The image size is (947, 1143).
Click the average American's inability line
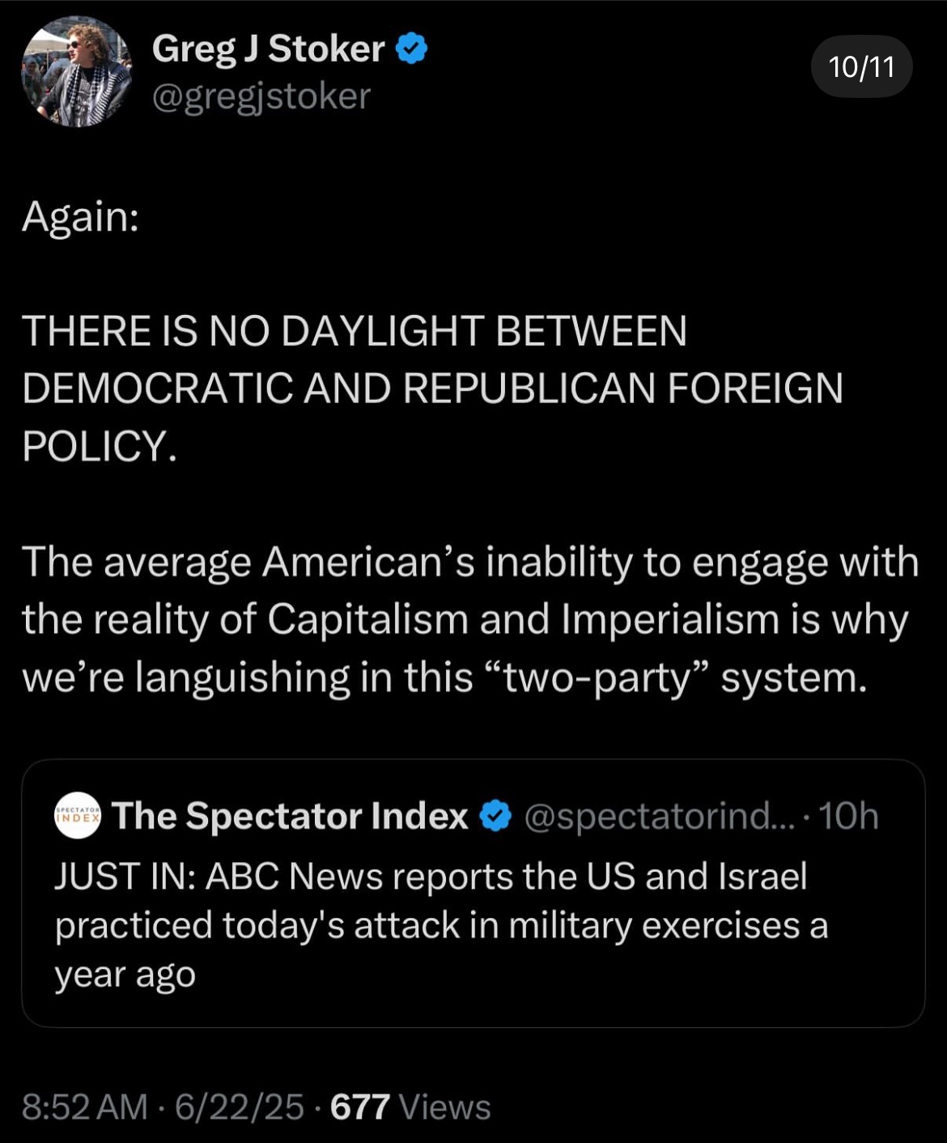(470, 562)
